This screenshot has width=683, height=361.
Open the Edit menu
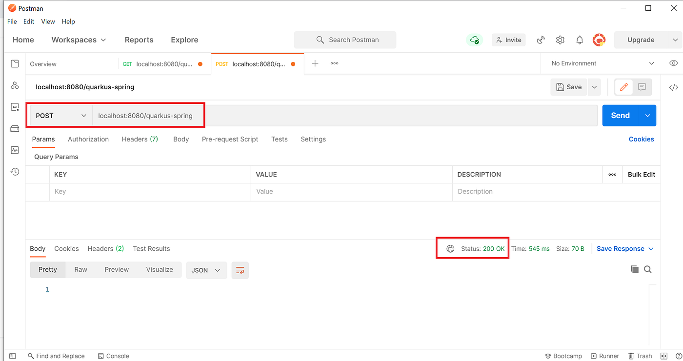point(29,21)
